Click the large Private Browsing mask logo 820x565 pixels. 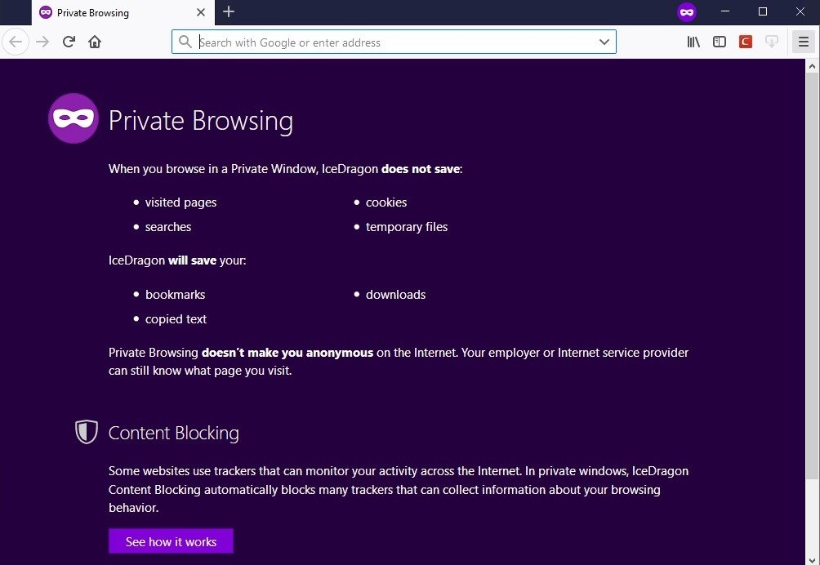74,118
